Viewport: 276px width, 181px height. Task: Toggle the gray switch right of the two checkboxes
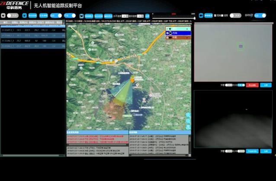click(x=235, y=16)
